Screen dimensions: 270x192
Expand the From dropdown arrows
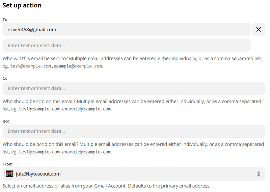(258, 174)
